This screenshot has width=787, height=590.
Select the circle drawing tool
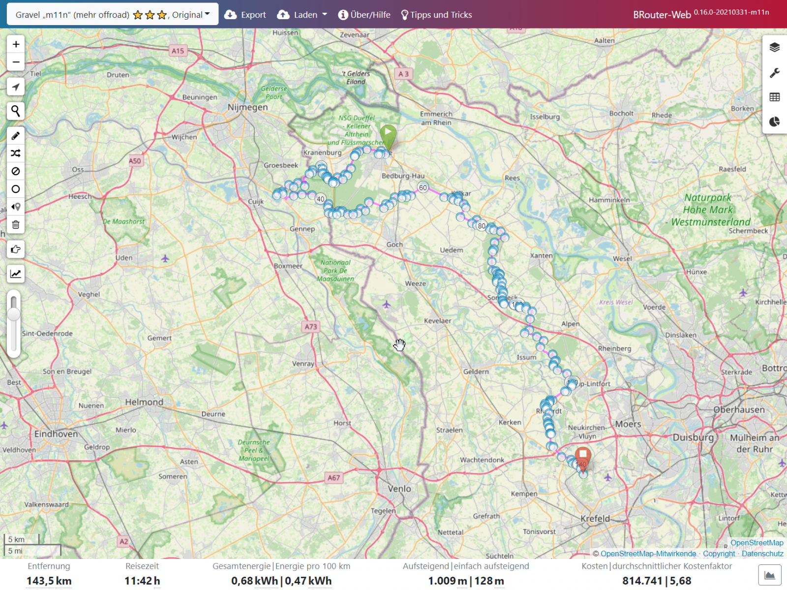(x=16, y=189)
